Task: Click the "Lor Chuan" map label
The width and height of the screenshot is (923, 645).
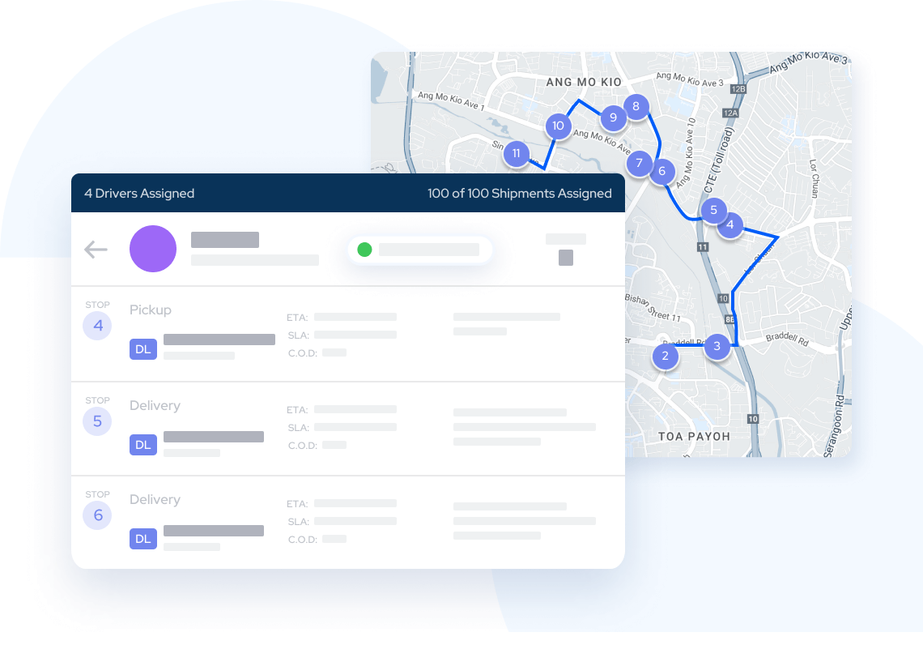Action: 814,178
